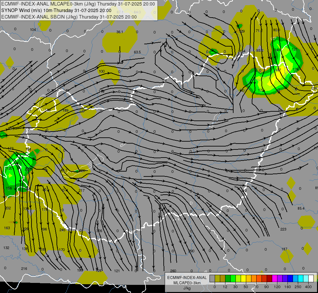Click the legend unit J/kg

[x=187, y=288]
